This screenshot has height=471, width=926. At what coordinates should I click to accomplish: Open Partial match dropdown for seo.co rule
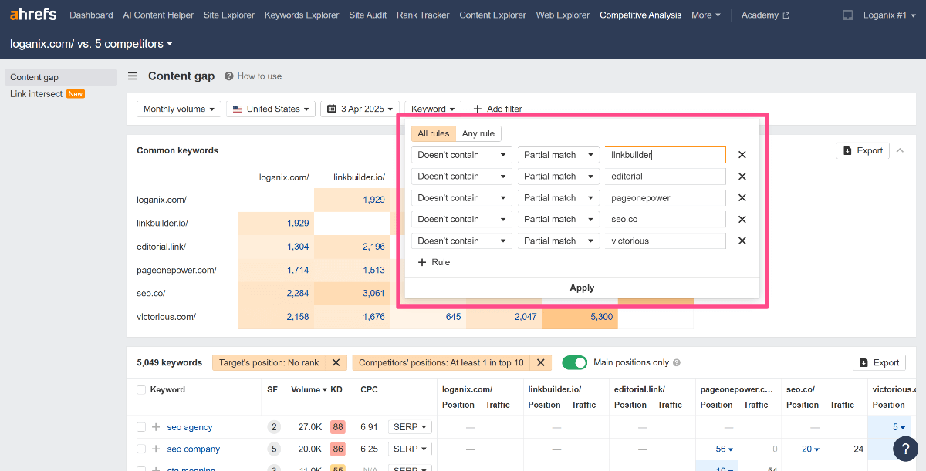click(559, 220)
